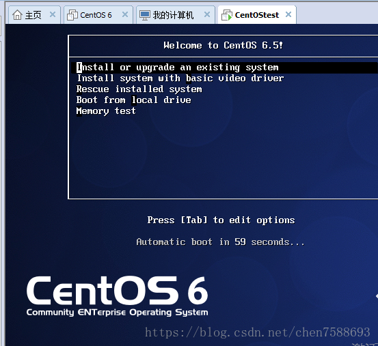Viewport: 378px width, 346px height.
Task: Close the 我的计算机 tab
Action: [207, 15]
